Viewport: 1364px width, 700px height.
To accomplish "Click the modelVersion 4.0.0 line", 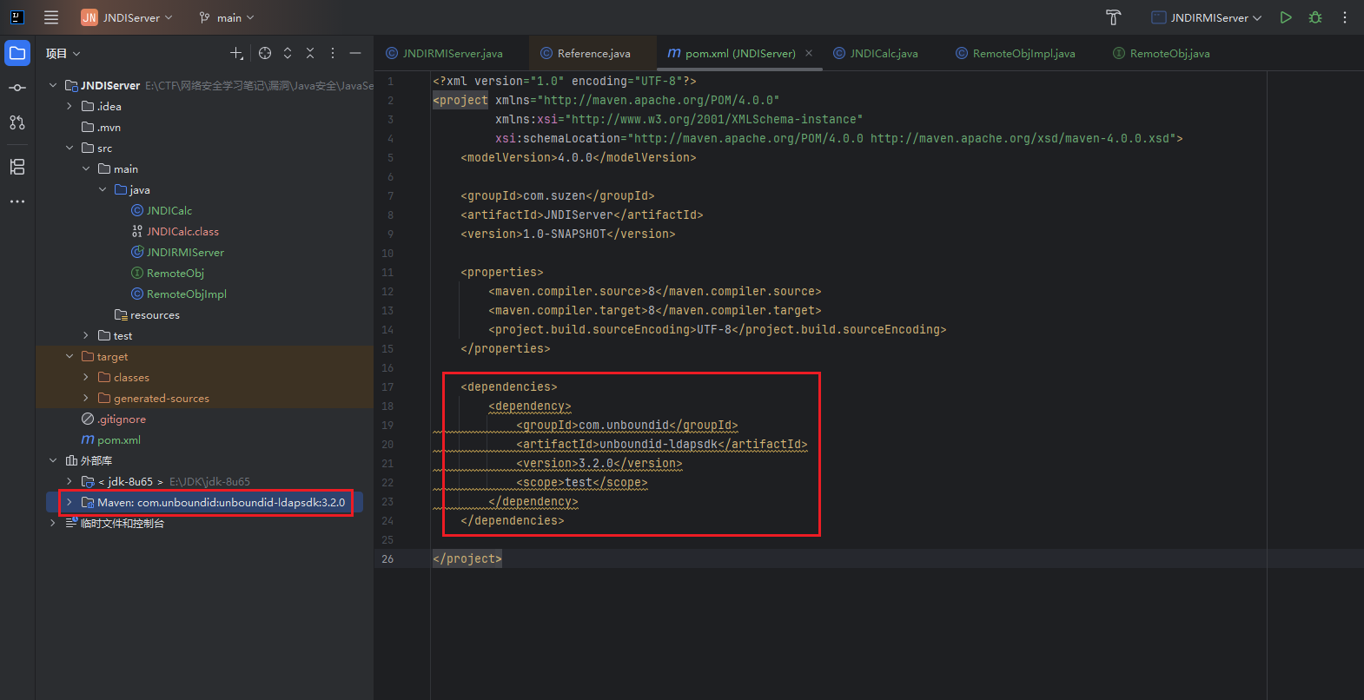I will (x=579, y=157).
